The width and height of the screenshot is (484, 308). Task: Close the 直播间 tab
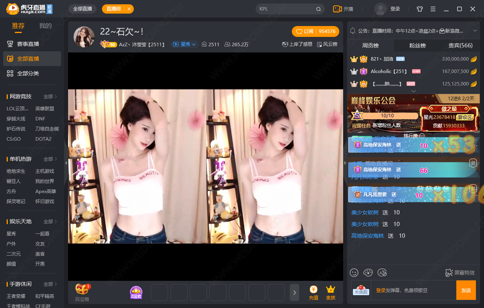[x=129, y=9]
